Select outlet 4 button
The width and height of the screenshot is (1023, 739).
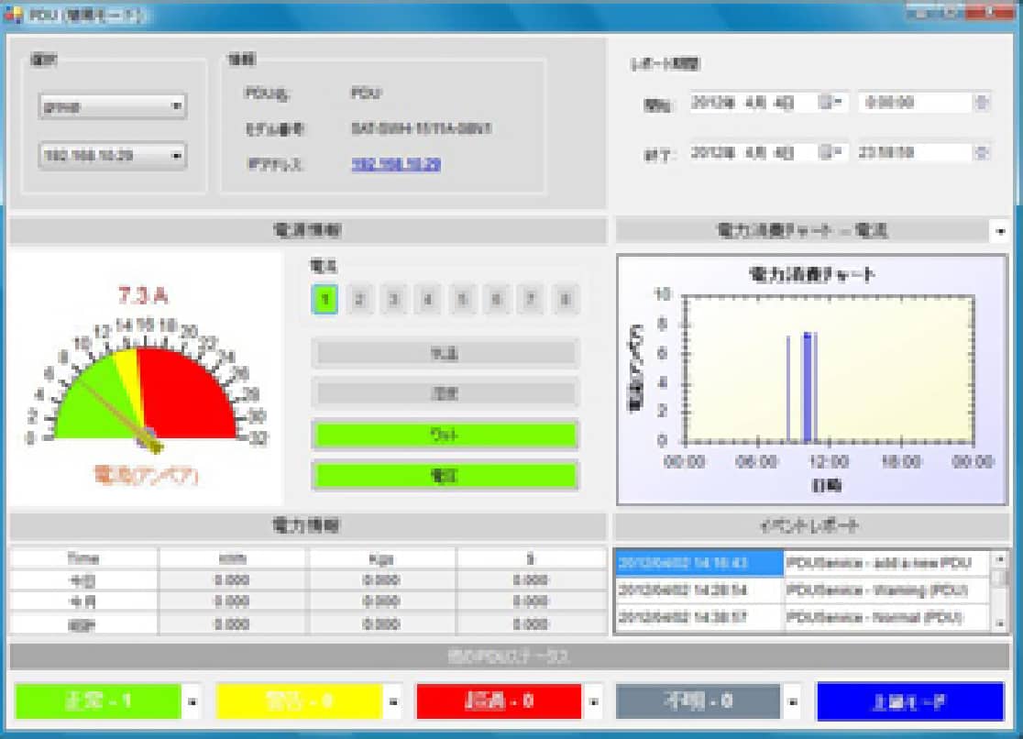point(428,300)
